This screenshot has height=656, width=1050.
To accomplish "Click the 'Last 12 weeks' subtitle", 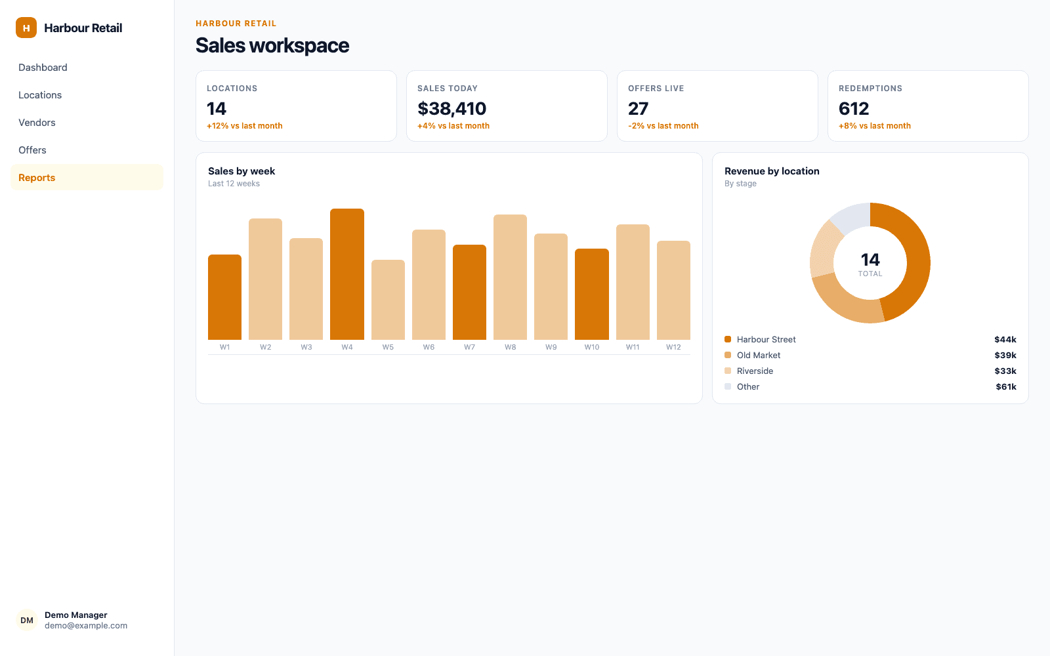I will (x=234, y=184).
